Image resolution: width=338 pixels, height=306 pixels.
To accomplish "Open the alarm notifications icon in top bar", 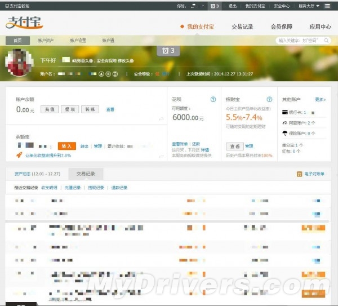I will coord(215,6).
